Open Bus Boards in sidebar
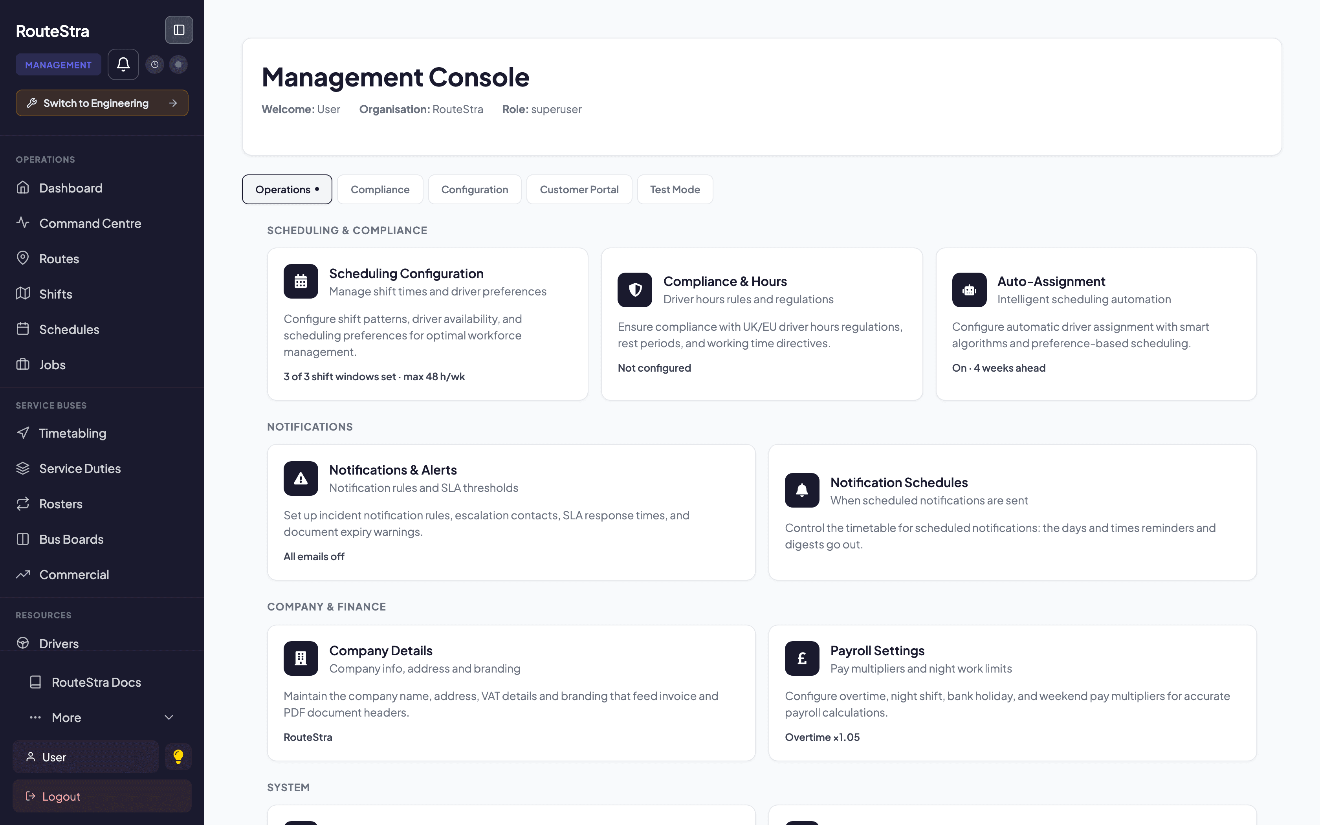This screenshot has height=825, width=1320. click(102, 539)
